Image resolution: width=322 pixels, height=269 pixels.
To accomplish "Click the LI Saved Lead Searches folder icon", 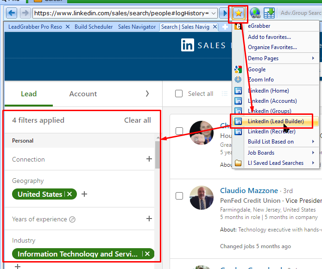I will tap(238, 163).
